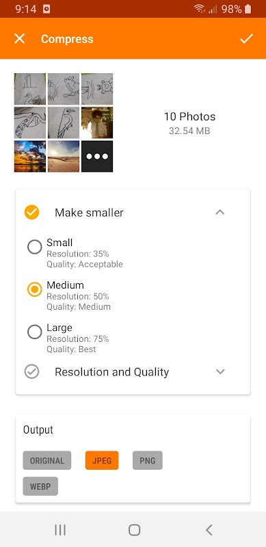Tap the Wi-Fi status icon

pos(200,9)
